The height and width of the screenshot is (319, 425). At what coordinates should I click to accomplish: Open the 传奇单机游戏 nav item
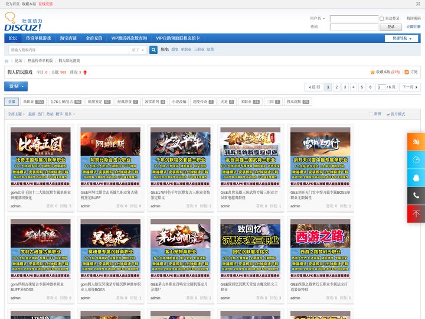click(38, 38)
